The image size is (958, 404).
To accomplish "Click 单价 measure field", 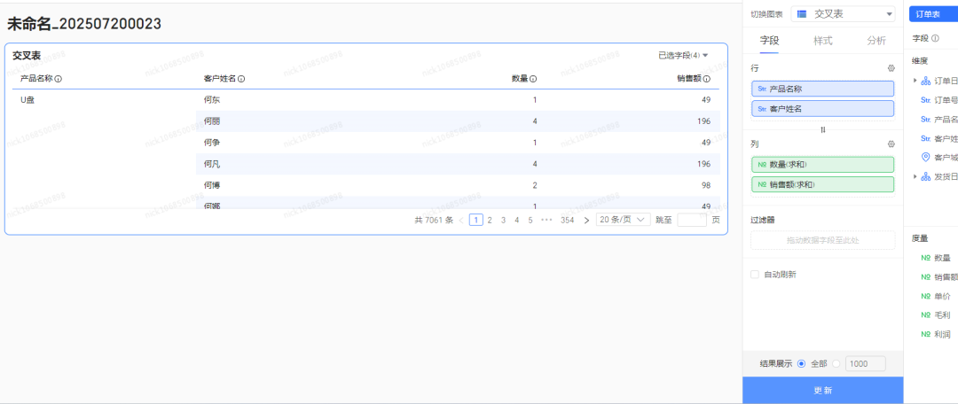I will point(936,296).
